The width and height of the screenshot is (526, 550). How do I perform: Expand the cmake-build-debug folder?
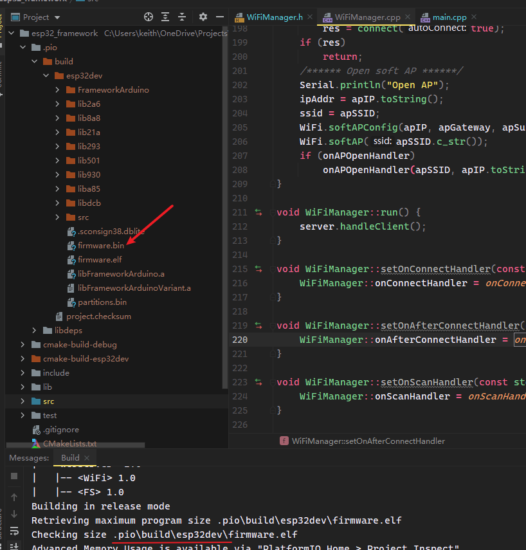[23, 344]
